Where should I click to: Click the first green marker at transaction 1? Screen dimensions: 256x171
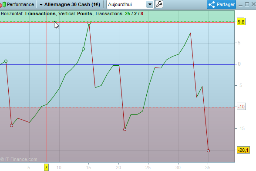[6, 61]
